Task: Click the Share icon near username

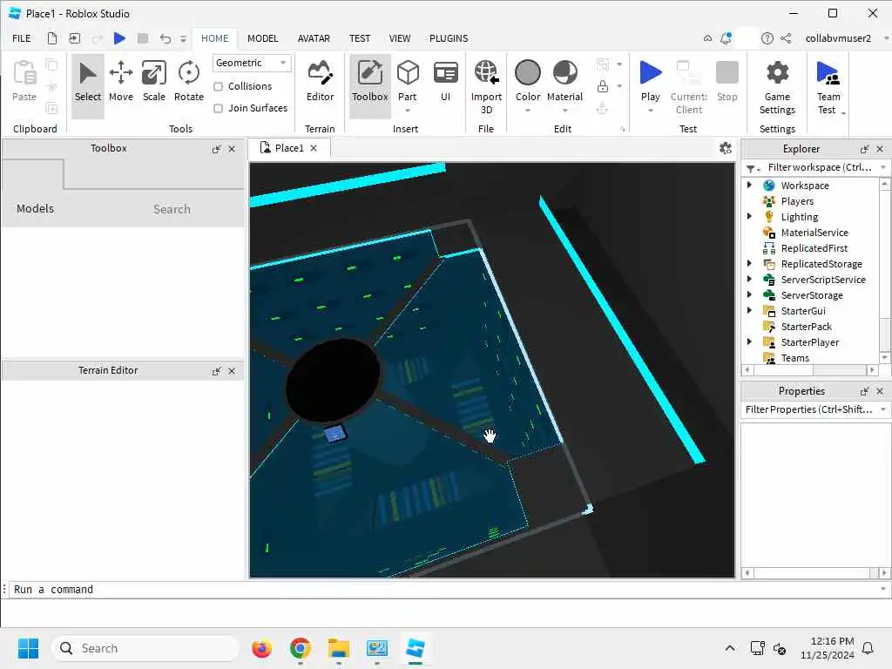Action: (x=786, y=38)
